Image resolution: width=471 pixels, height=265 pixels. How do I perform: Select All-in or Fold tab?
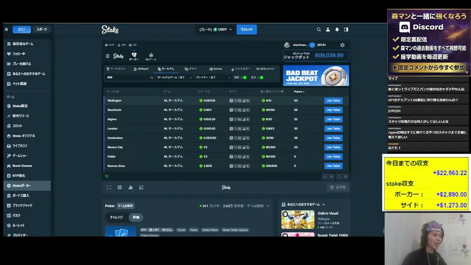click(x=266, y=69)
